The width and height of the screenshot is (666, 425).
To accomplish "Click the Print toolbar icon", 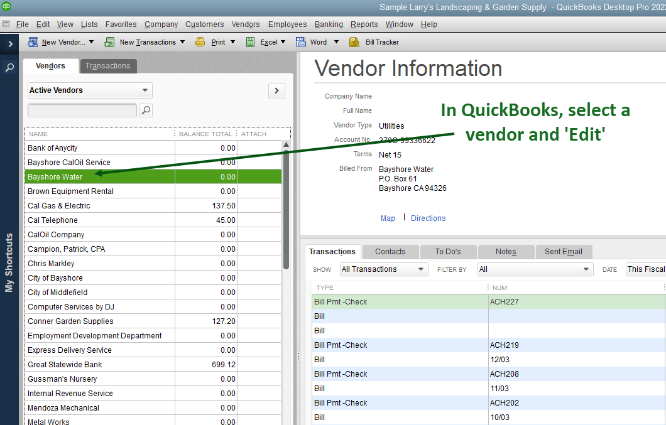I will tap(200, 42).
